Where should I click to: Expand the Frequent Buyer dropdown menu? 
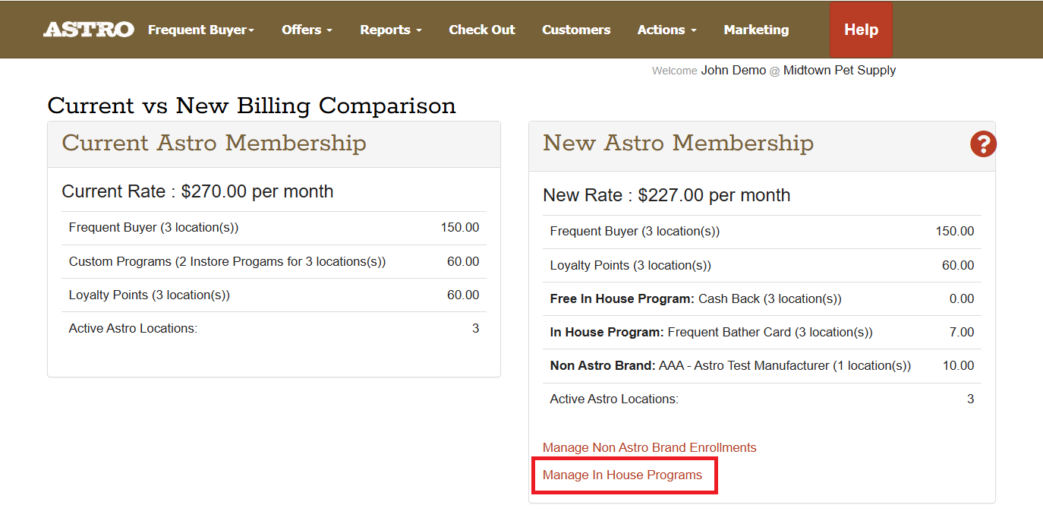point(200,30)
